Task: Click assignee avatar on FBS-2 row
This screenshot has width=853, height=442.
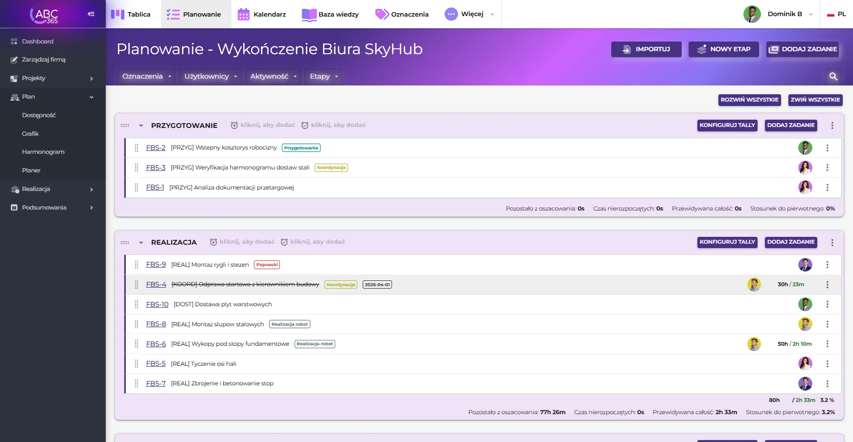Action: pos(805,147)
